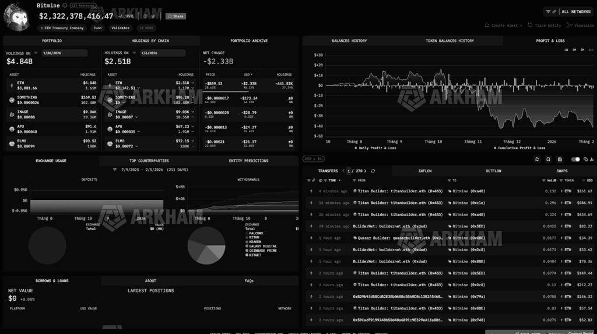Open the TIME column filter
Image resolution: width=597 pixels, height=334 pixels.
(x=325, y=181)
